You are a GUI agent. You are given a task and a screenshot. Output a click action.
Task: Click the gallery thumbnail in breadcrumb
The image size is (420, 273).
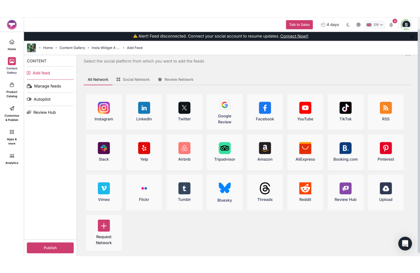(x=31, y=48)
